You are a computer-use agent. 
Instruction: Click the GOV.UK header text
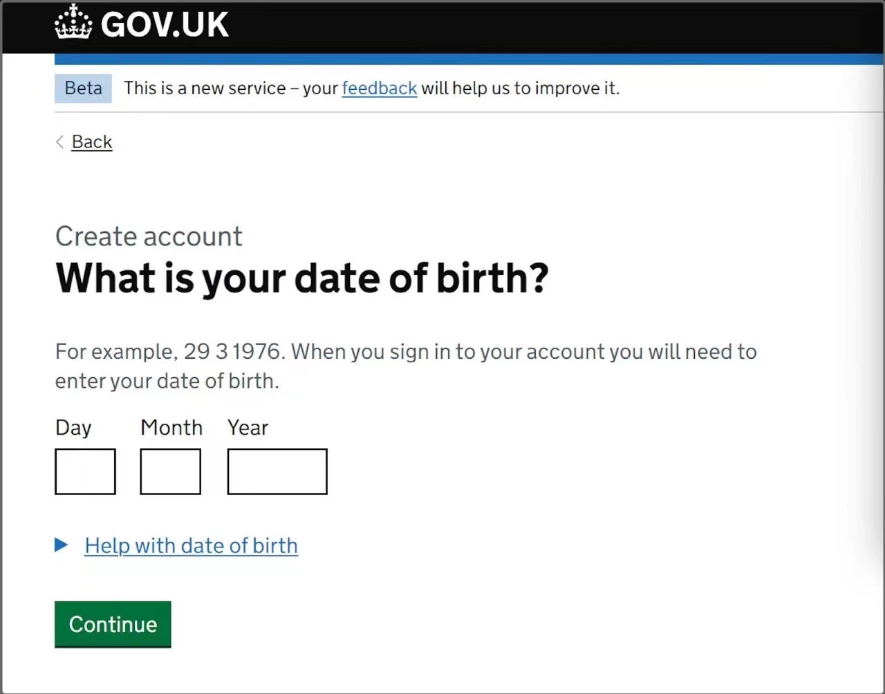(165, 25)
